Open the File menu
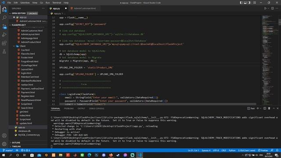This screenshot has width=281, height=158. click(9, 3)
